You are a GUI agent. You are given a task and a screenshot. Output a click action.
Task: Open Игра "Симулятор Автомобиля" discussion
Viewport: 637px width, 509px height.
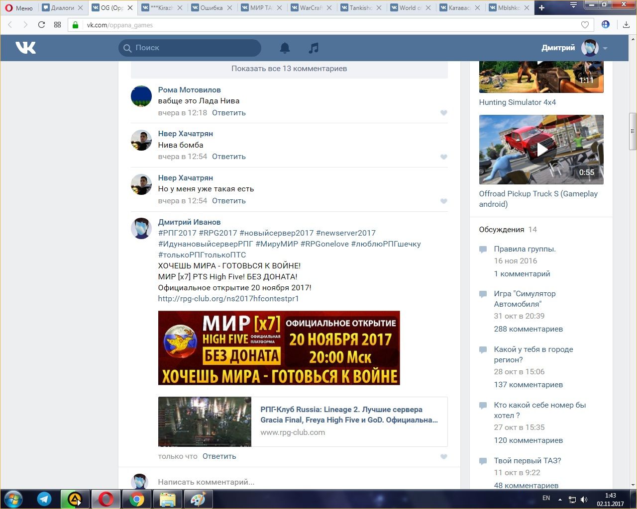click(525, 299)
